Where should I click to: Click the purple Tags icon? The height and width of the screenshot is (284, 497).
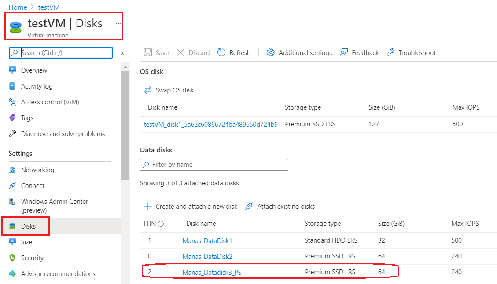(12, 118)
